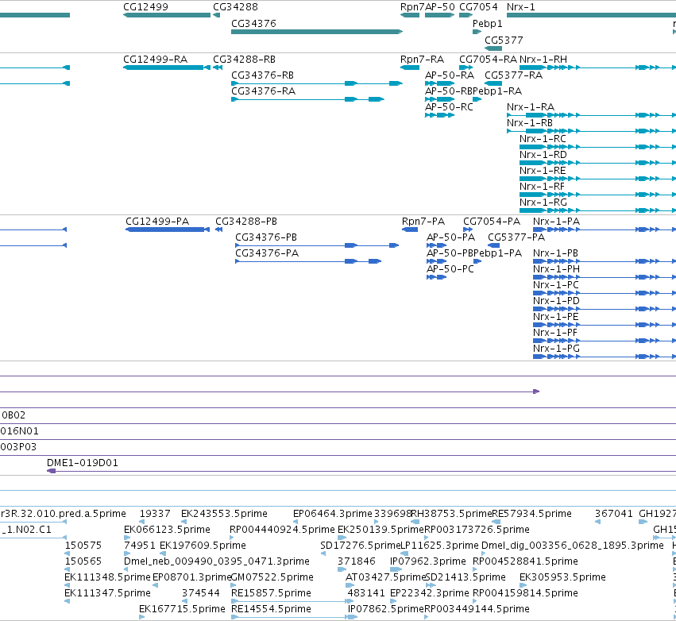This screenshot has height=621, width=676.
Task: Select transcript AP-50-RA
Action: coord(450,75)
